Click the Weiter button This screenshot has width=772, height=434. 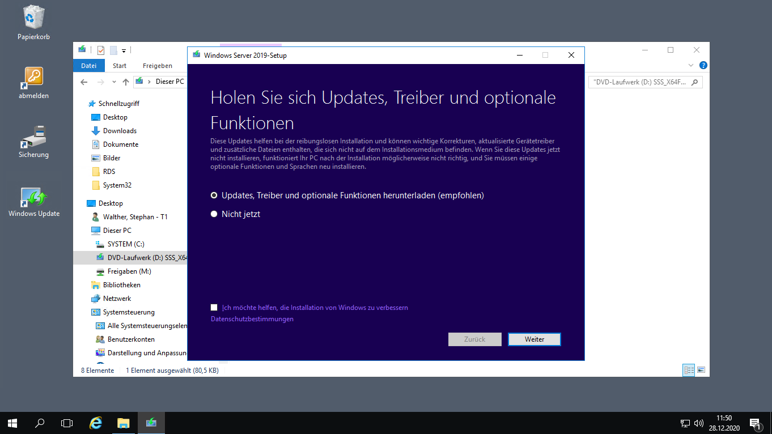[x=535, y=339]
